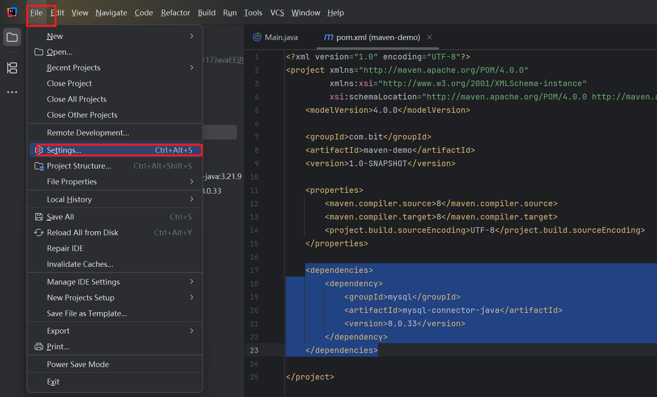Open the Help menu
Image resolution: width=657 pixels, height=397 pixels.
[x=336, y=13]
